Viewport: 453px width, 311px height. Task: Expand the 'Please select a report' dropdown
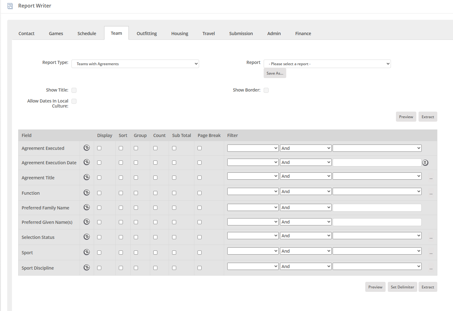[x=327, y=64]
